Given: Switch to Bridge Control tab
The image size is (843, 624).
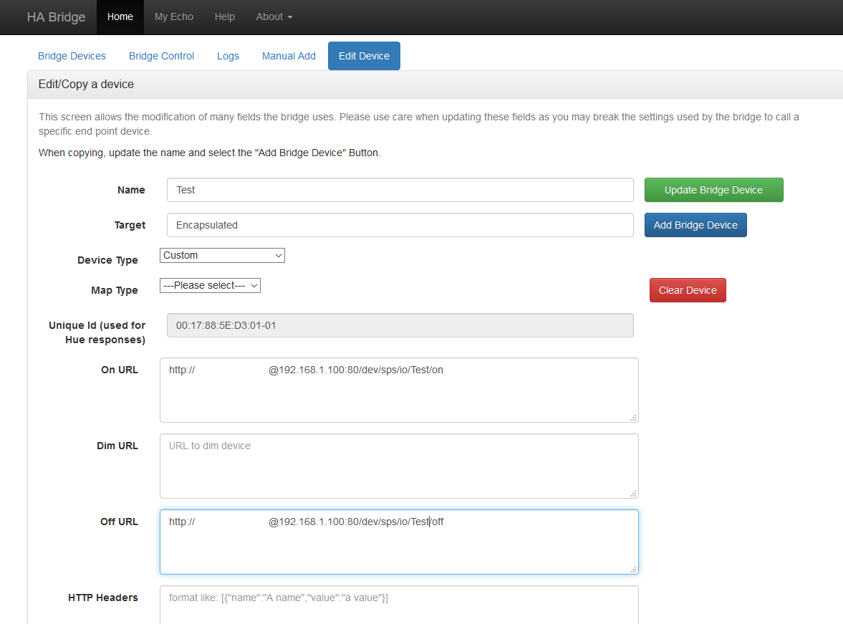Looking at the screenshot, I should [161, 56].
